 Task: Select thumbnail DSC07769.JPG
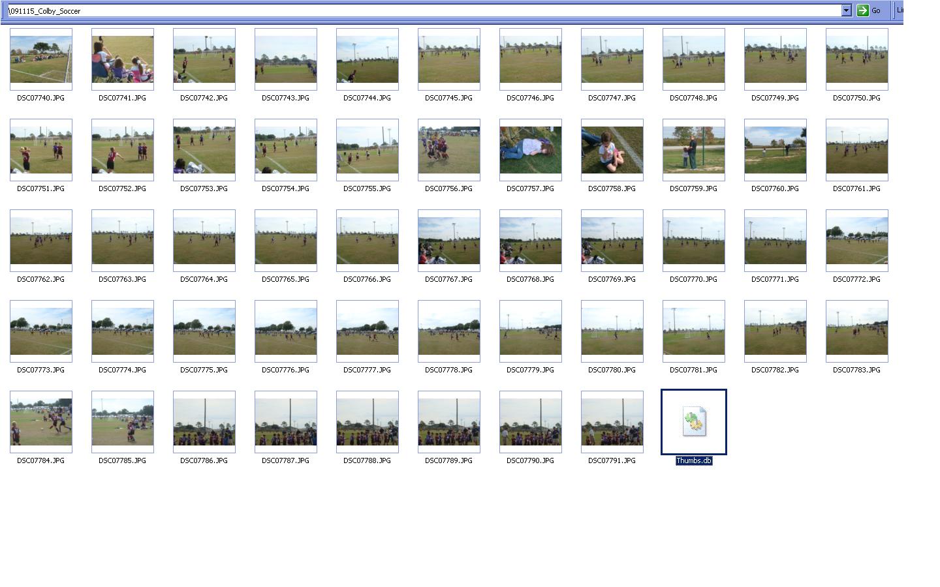tap(612, 241)
